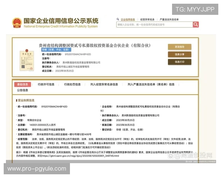222x178 pixels.
Task: Switch to the 基础信息 tab
Action: coord(23,85)
